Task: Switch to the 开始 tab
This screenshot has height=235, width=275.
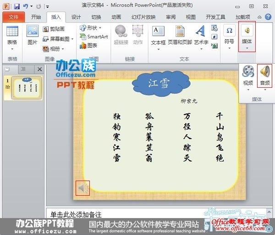Action: click(x=36, y=17)
